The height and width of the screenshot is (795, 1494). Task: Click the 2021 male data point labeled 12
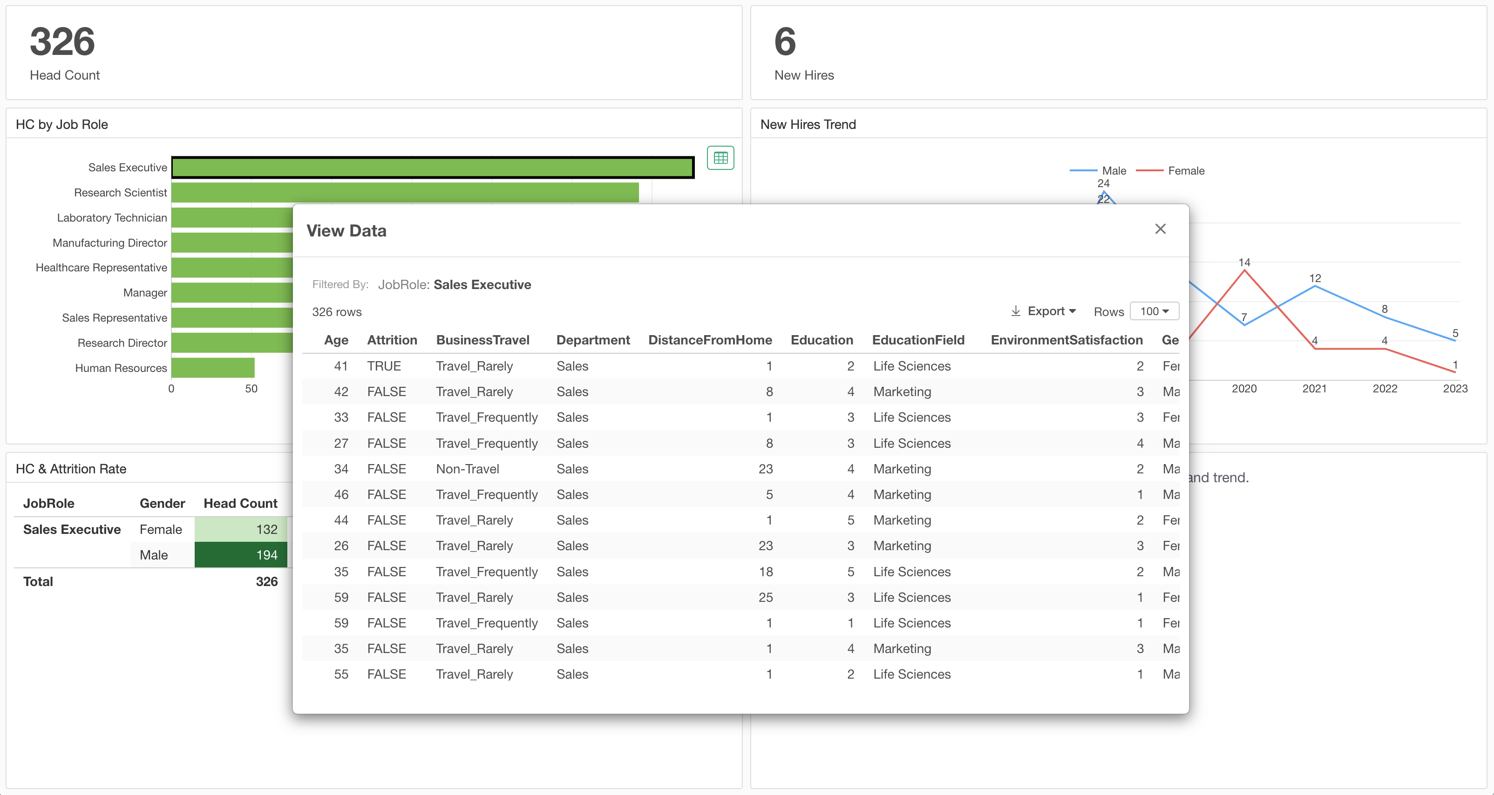click(x=1315, y=286)
